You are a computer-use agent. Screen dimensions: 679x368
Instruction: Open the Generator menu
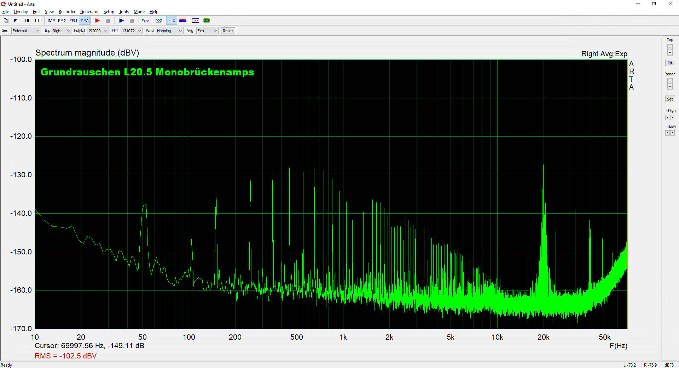[89, 12]
